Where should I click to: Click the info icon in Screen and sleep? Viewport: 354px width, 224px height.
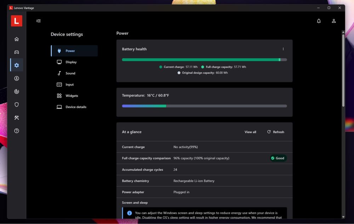(x=129, y=213)
